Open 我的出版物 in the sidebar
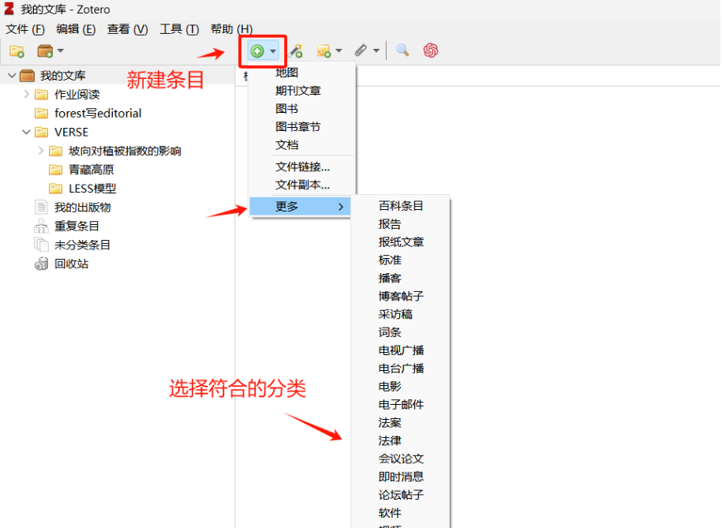The width and height of the screenshot is (722, 528). point(82,208)
